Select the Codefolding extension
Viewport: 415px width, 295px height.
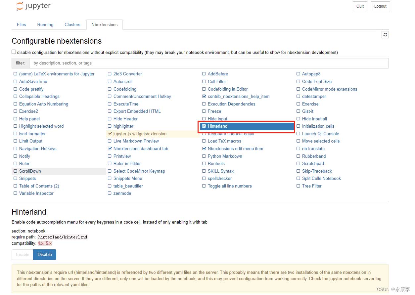pyautogui.click(x=125, y=89)
